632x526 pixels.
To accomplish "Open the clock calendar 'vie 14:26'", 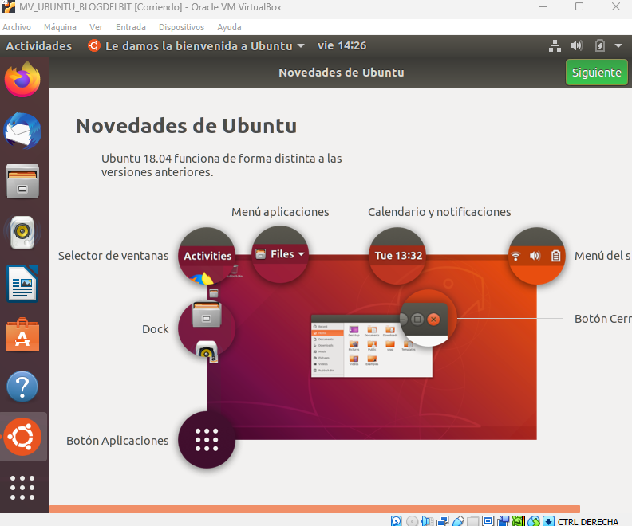I will pos(342,46).
